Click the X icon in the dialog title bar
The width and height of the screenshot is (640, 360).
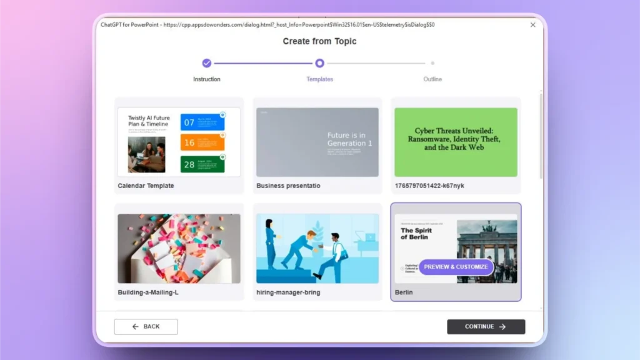[x=532, y=25]
